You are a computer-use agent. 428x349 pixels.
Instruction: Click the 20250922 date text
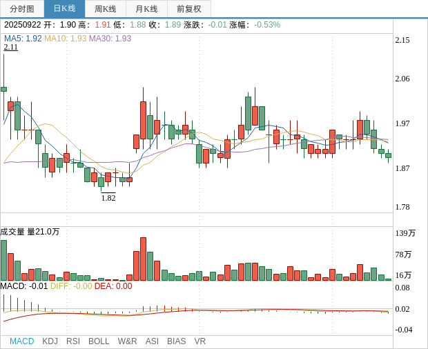[x=22, y=25]
